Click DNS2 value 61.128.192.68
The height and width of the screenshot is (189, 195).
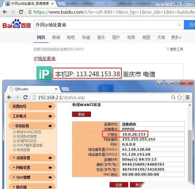[136, 155]
